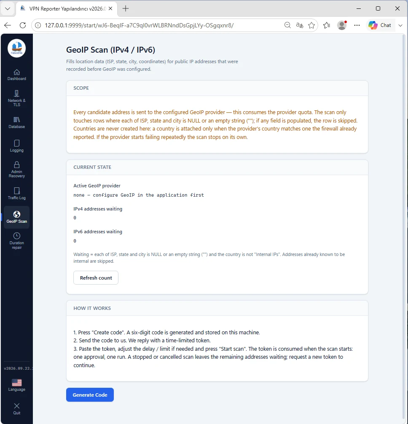The image size is (408, 424).
Task: Open a new browser tab
Action: click(x=126, y=9)
